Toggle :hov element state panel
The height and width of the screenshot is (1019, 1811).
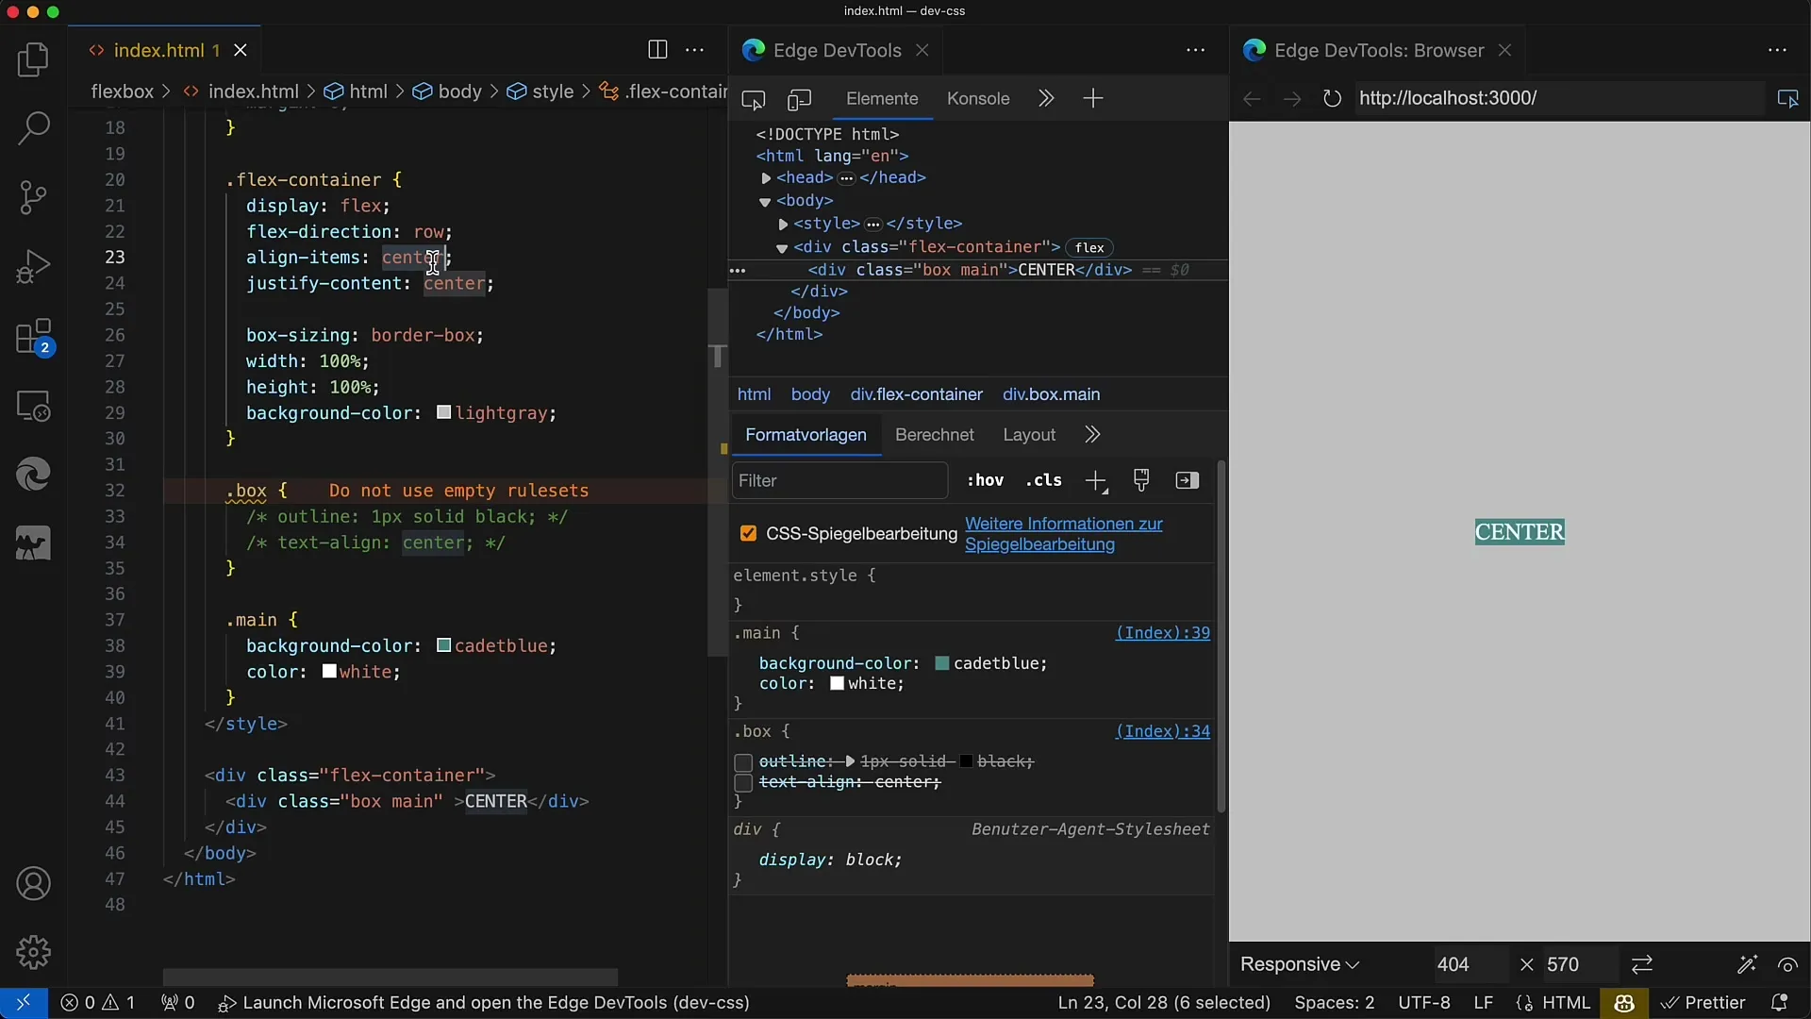pyautogui.click(x=985, y=480)
